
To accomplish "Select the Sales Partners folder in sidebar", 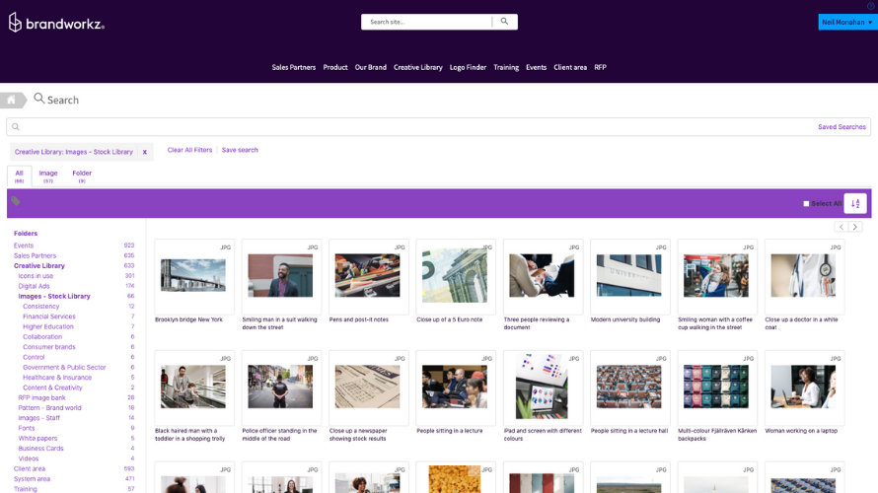I will 35,255.
